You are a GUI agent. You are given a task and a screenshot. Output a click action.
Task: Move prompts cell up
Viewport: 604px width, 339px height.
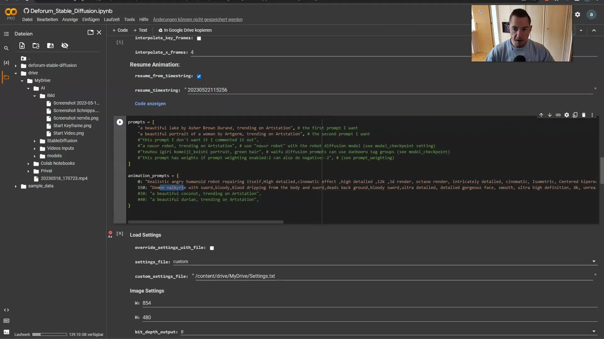pos(541,115)
